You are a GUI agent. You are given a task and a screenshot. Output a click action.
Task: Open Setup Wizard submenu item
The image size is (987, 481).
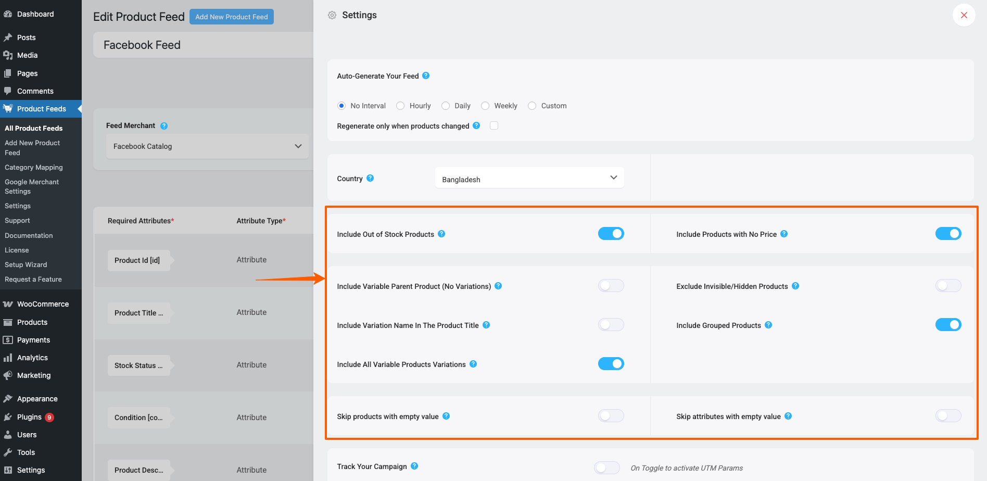point(26,265)
